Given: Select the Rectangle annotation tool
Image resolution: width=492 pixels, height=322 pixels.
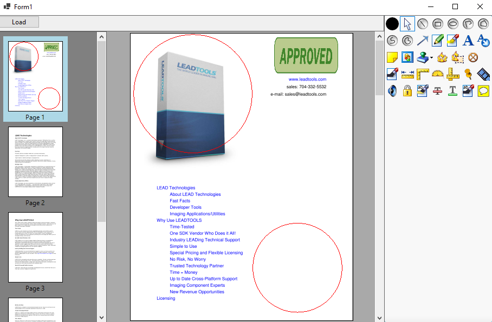Looking at the screenshot, I should (438, 23).
